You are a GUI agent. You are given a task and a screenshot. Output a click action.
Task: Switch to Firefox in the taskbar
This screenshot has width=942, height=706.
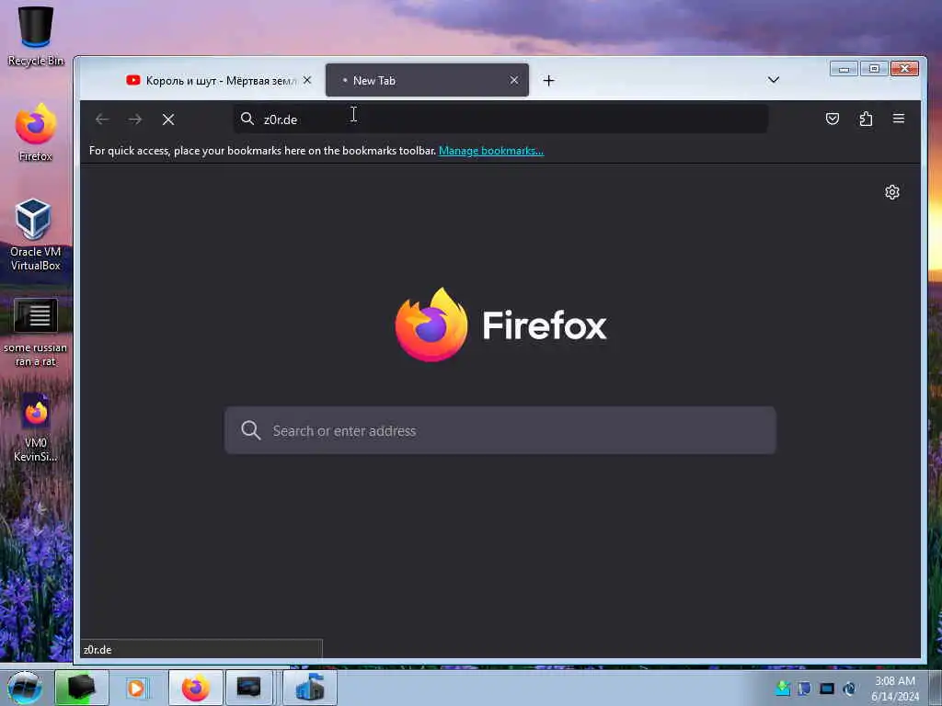(196, 688)
